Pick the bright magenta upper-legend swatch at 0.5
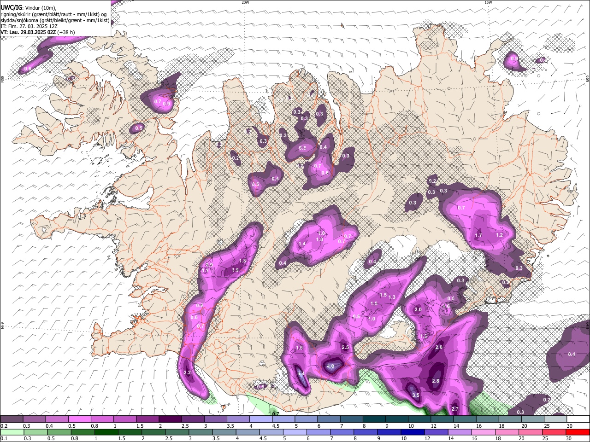Screen dimensions: 590x442 [80, 419]
